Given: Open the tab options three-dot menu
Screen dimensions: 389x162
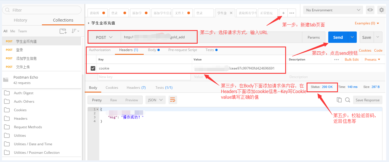Looking at the screenshot, I should (x=291, y=13).
